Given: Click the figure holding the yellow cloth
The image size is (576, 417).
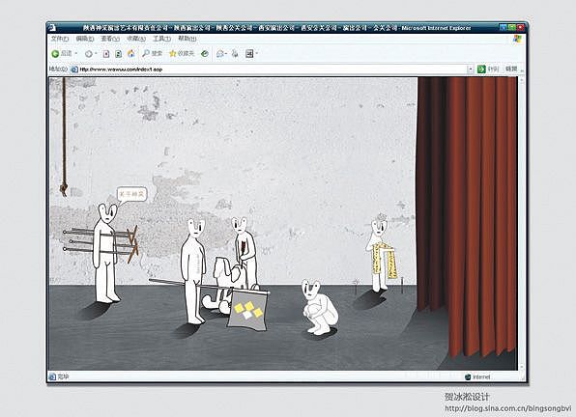Looking at the screenshot, I should 381,254.
